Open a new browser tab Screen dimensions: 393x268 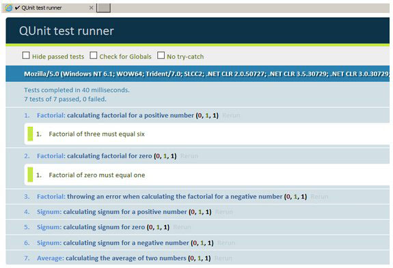pyautogui.click(x=103, y=8)
